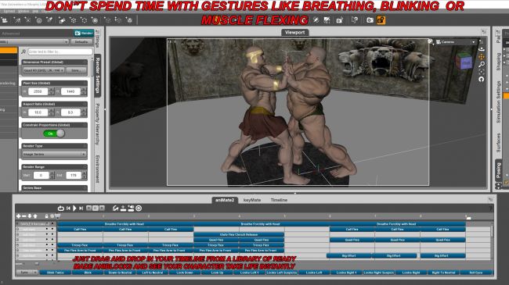This screenshot has width=509, height=285.
Task: Click the Render button in Render Settings
Action: (84, 33)
